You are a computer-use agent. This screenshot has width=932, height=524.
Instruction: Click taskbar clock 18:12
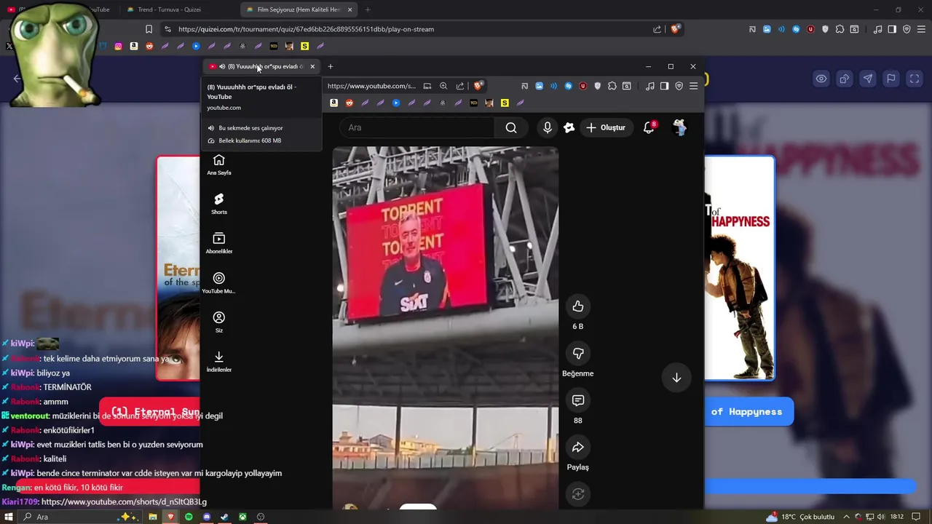[x=897, y=517]
